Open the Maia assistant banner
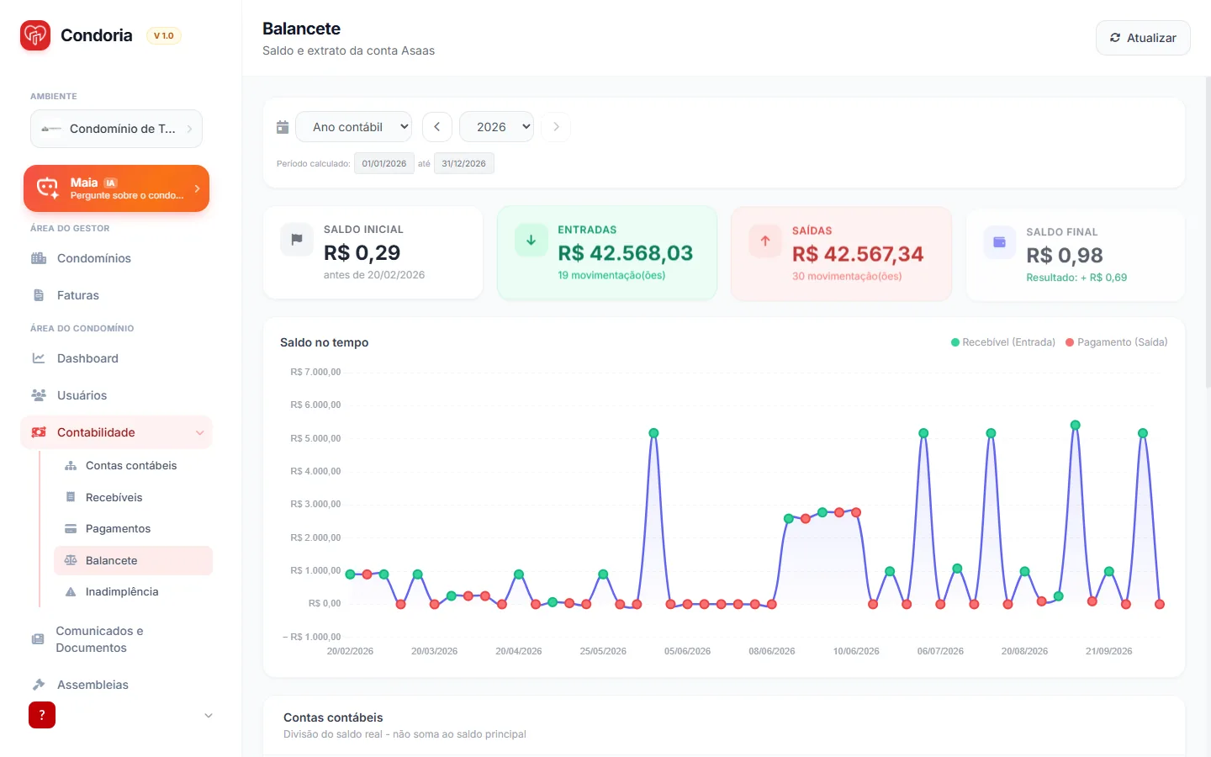The width and height of the screenshot is (1211, 757). coord(117,188)
